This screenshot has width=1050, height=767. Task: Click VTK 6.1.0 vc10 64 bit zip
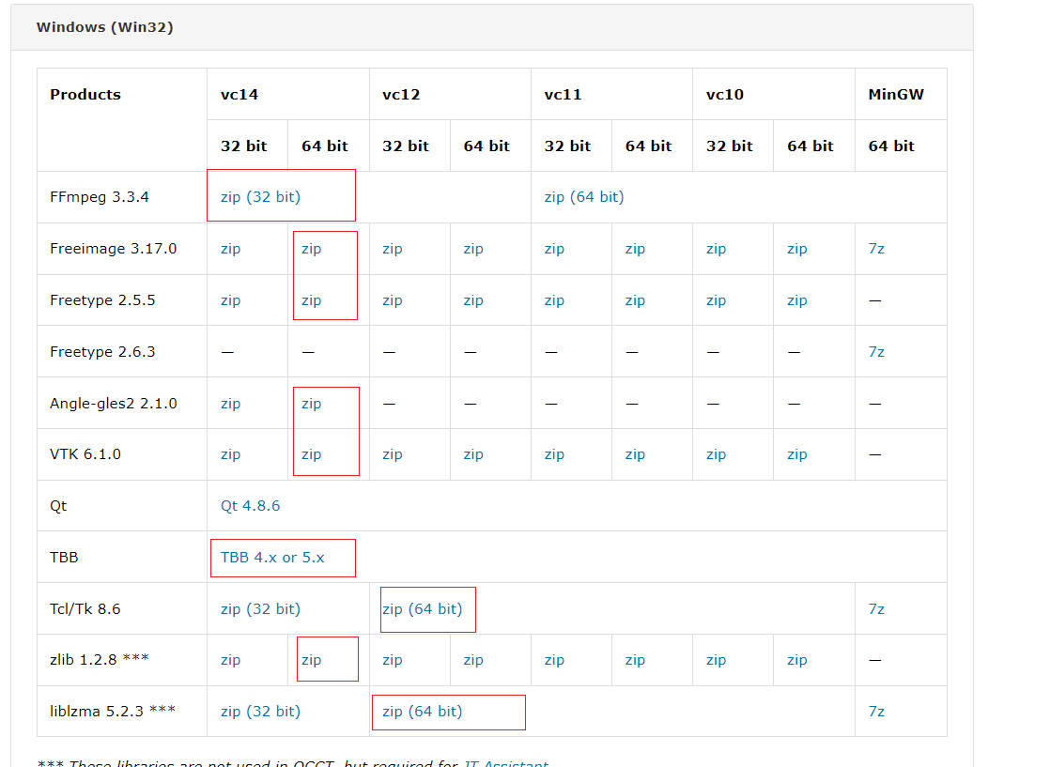click(796, 454)
